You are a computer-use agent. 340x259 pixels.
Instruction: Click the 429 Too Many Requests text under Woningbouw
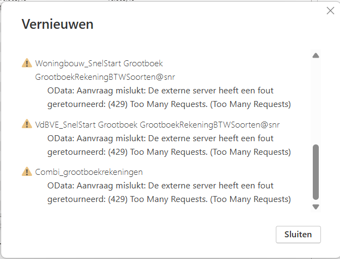point(169,104)
